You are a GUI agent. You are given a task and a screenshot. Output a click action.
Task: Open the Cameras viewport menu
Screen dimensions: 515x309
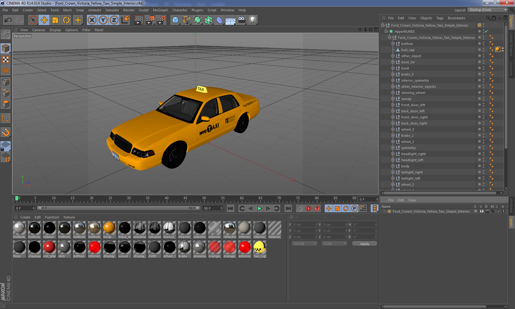(39, 30)
